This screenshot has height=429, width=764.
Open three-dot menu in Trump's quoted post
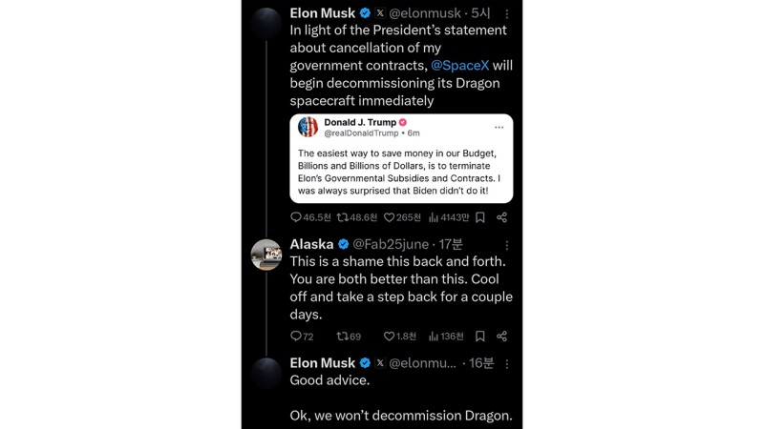click(499, 128)
